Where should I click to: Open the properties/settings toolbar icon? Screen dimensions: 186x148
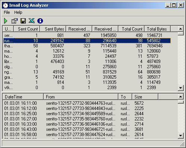click(x=15, y=21)
